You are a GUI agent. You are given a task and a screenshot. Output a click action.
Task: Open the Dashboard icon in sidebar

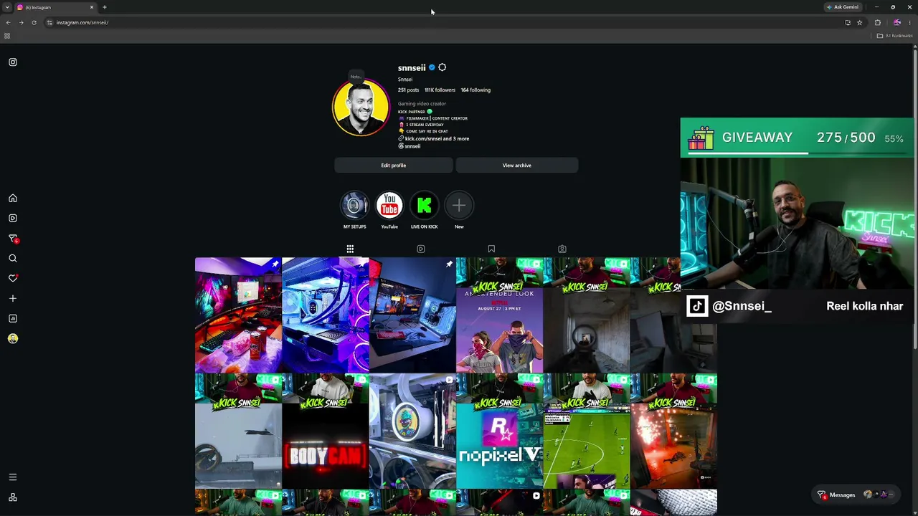(x=13, y=318)
